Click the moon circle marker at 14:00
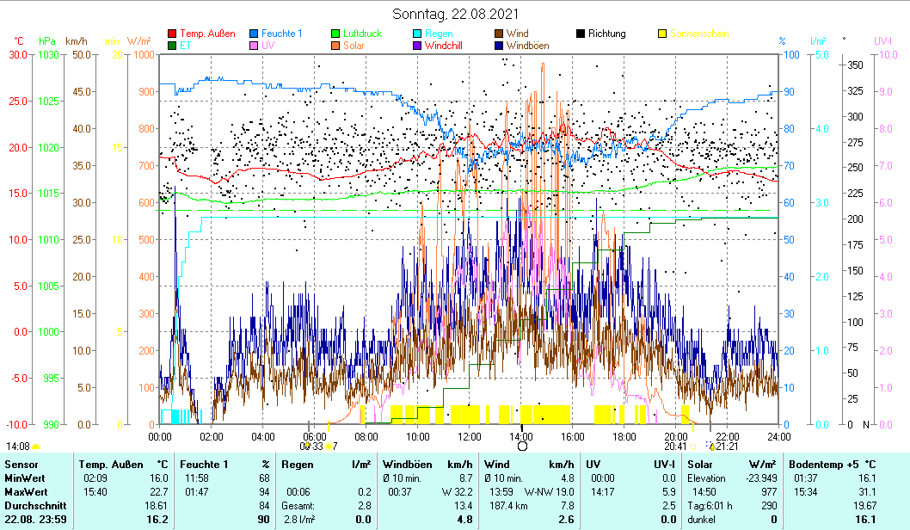The width and height of the screenshot is (910, 530). click(x=522, y=446)
